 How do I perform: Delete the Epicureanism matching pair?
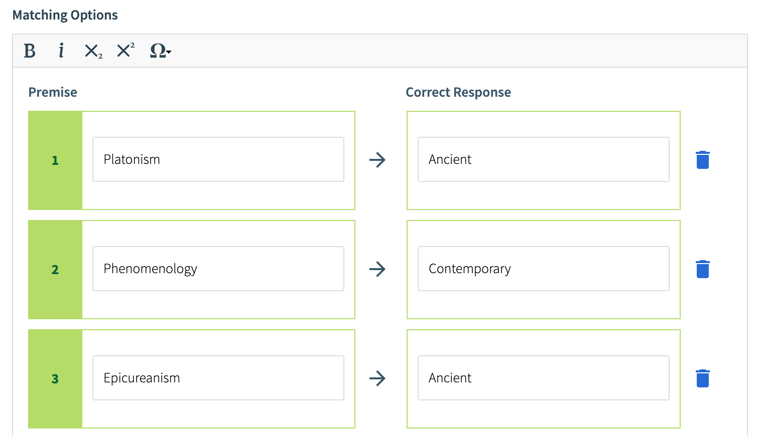703,378
